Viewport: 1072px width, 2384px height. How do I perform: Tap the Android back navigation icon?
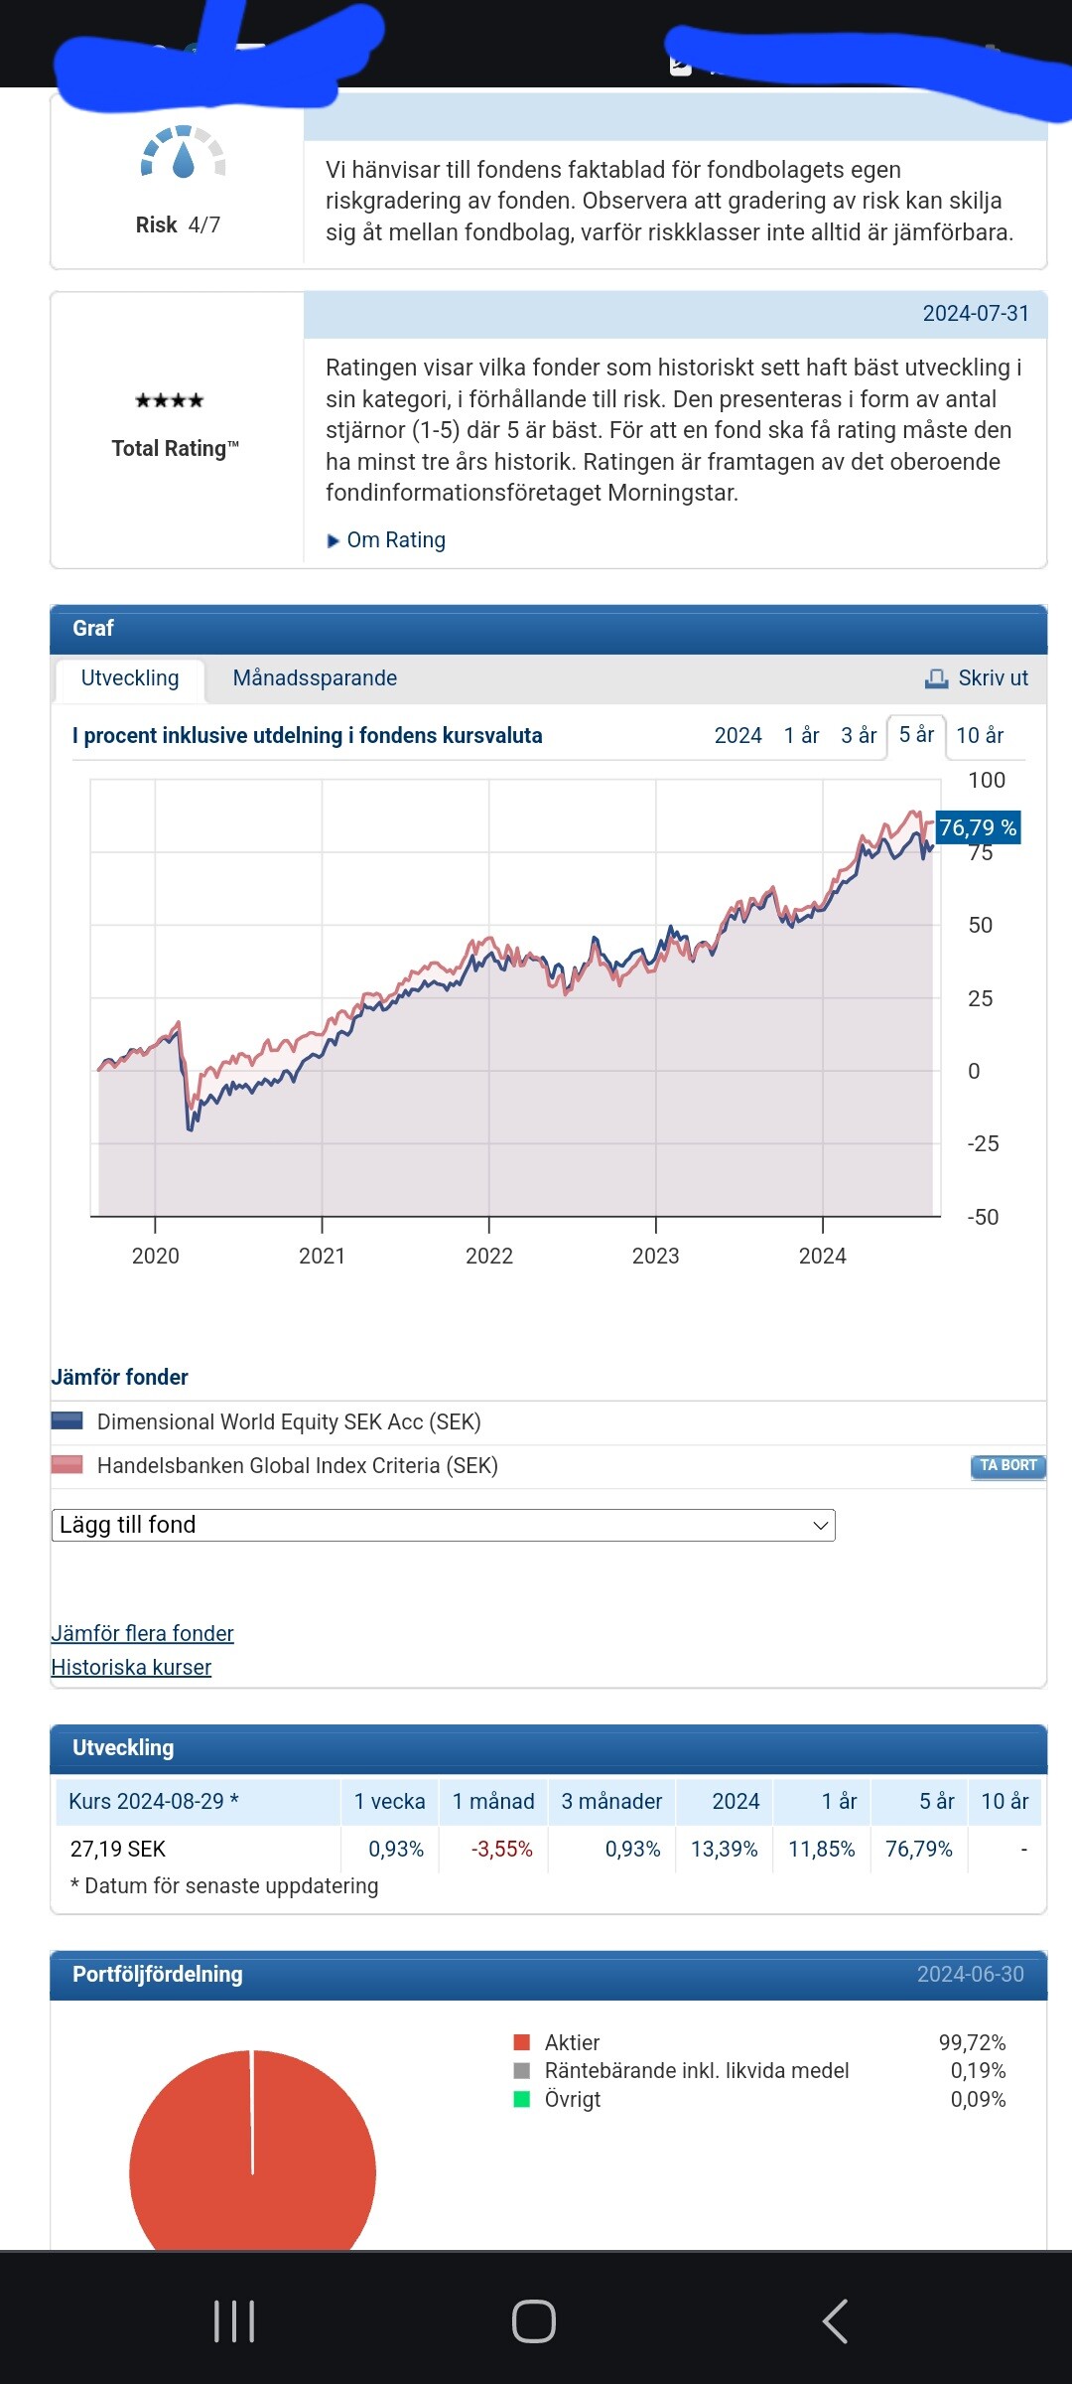tap(835, 2321)
